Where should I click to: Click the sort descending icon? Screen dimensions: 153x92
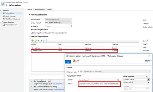coord(47,41)
